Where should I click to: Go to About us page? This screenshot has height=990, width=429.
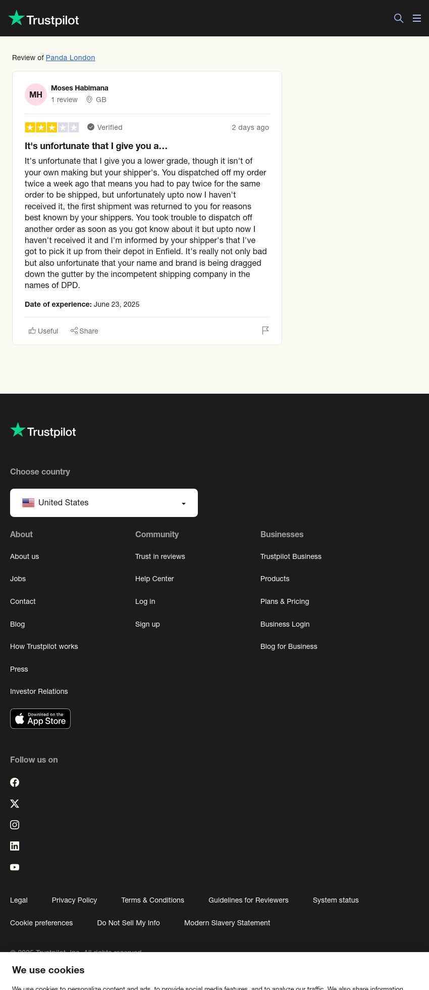pos(24,556)
